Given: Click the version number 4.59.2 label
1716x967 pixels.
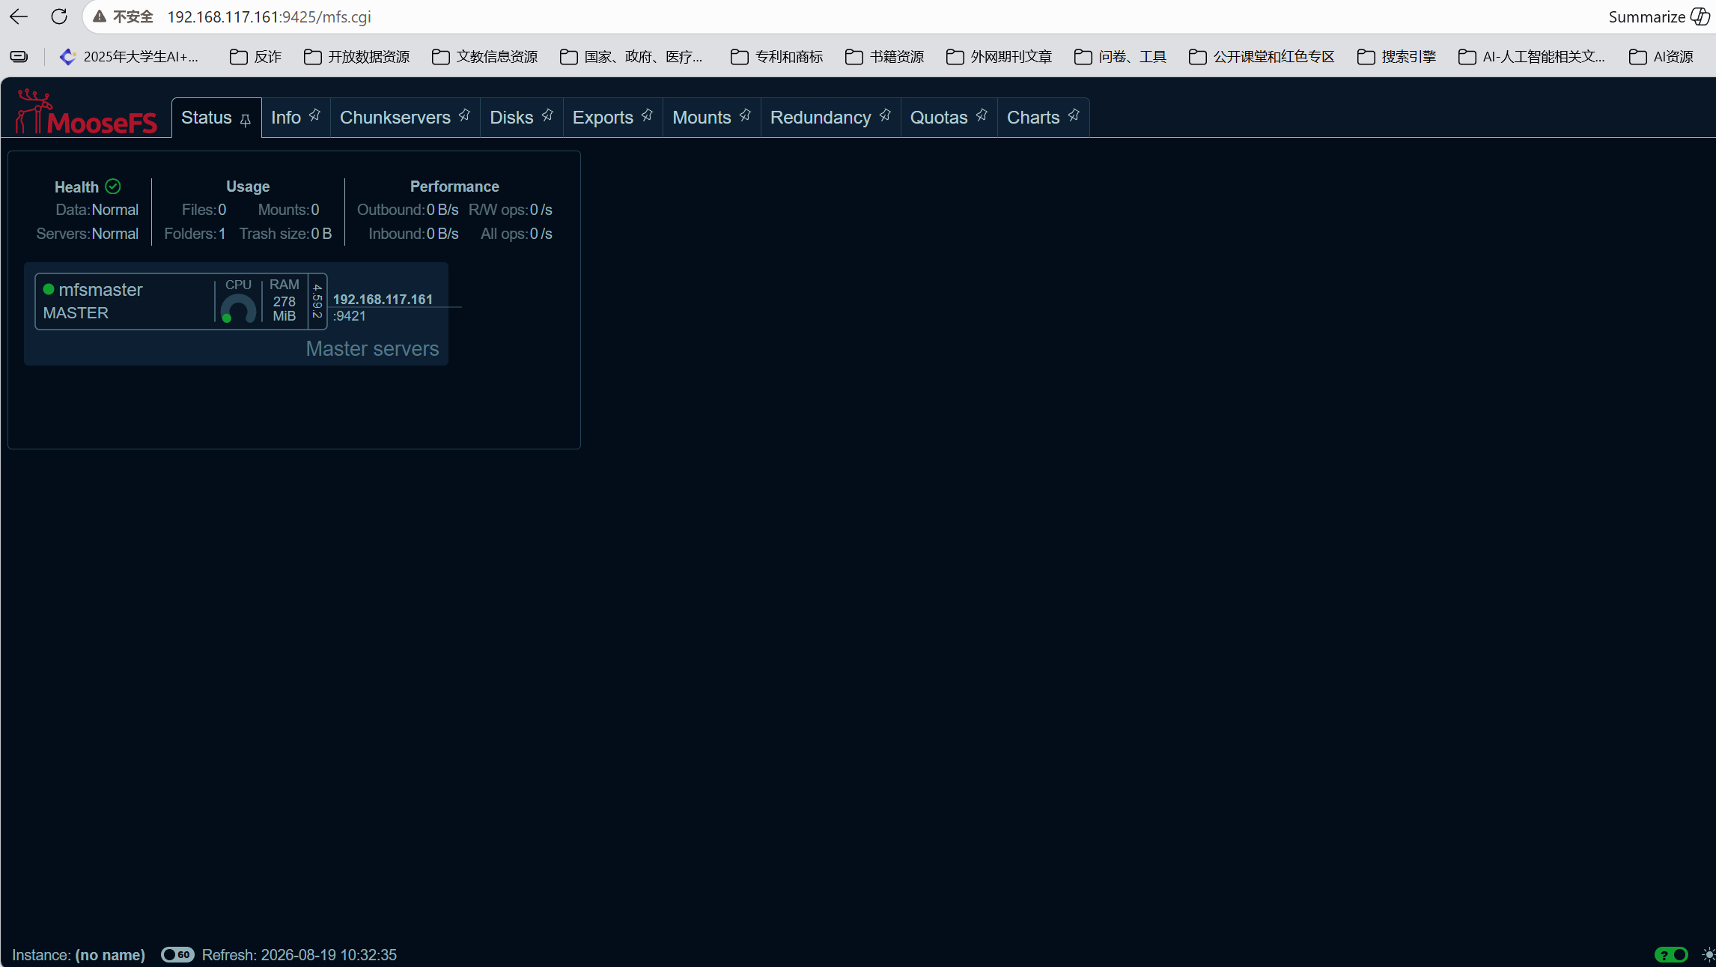Looking at the screenshot, I should click(317, 301).
